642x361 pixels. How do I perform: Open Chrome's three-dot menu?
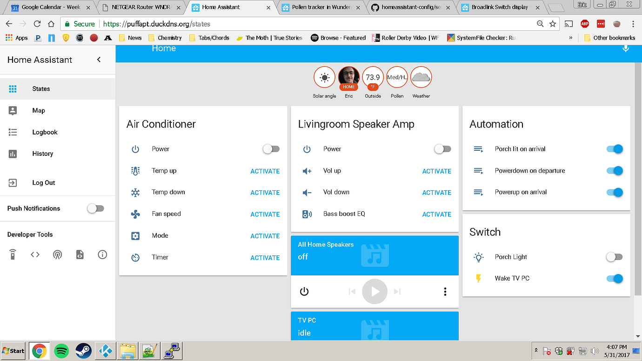pos(633,24)
